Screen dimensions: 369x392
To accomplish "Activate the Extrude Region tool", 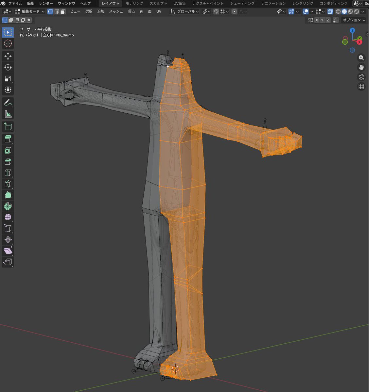I will 8,139.
